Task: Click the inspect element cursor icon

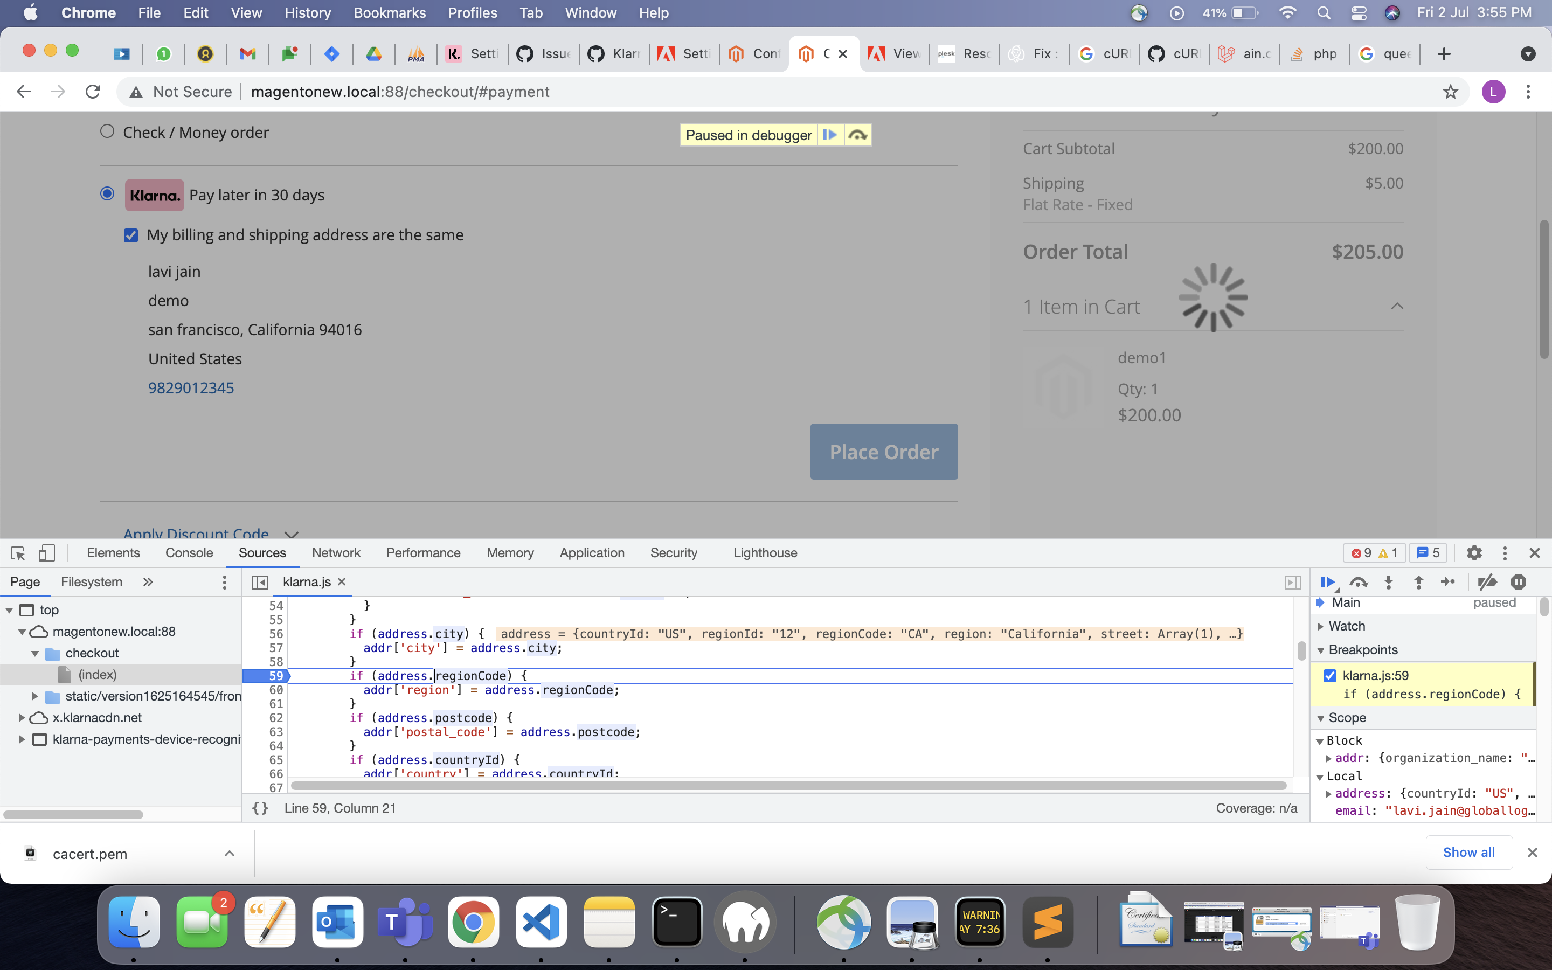Action: pos(17,552)
